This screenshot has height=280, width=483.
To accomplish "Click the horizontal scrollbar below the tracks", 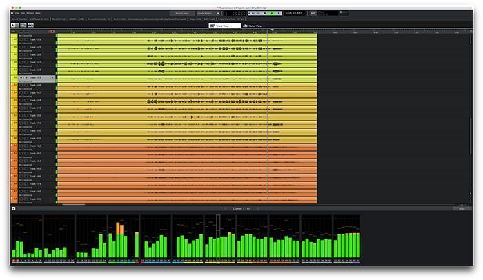I will click(x=74, y=205).
